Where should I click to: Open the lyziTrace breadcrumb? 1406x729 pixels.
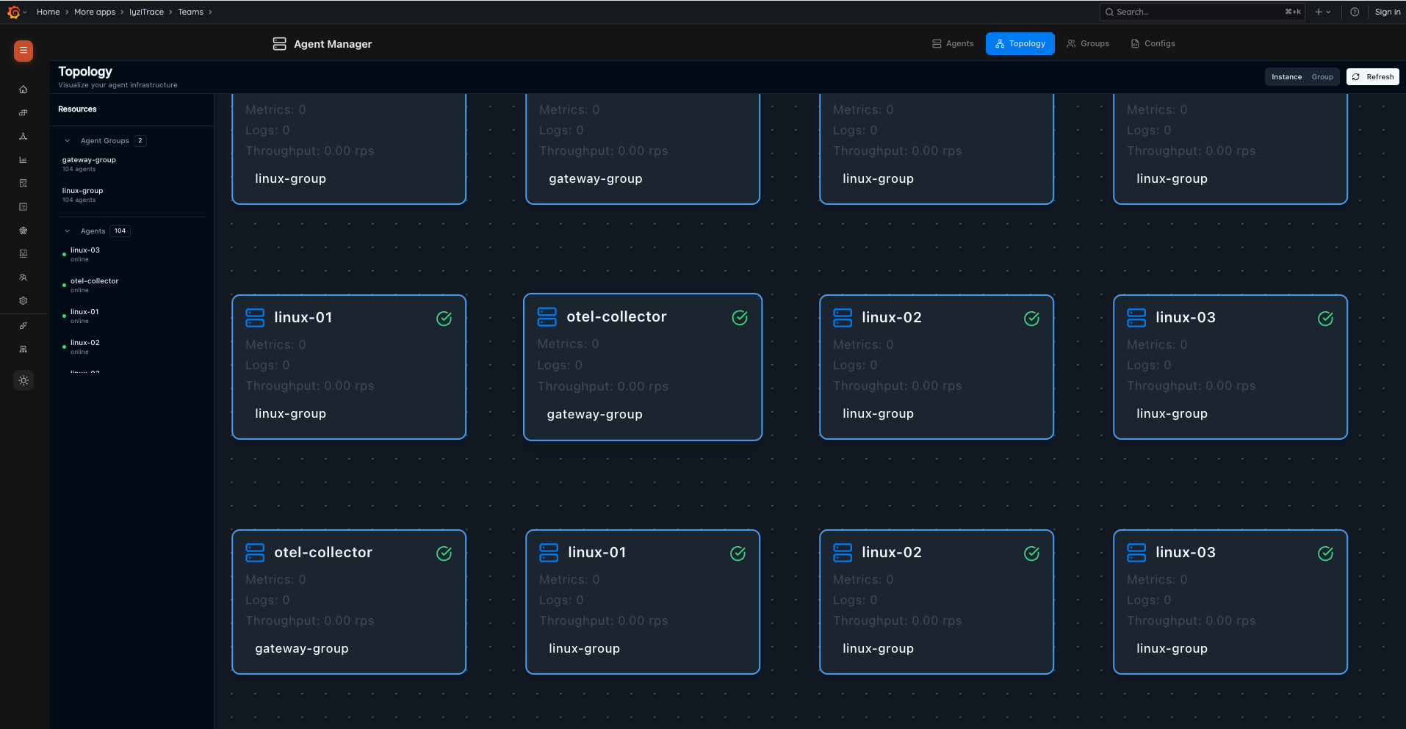(147, 12)
